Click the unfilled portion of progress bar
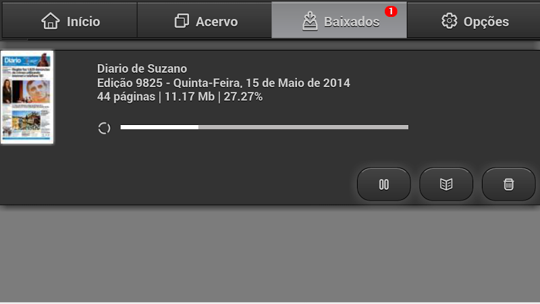 pos(303,127)
